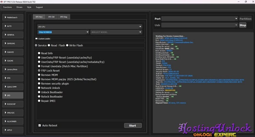The image size is (255, 137).
Task: Click the 'USERDATA: ENCRYPTED' log line
Action: [165, 90]
